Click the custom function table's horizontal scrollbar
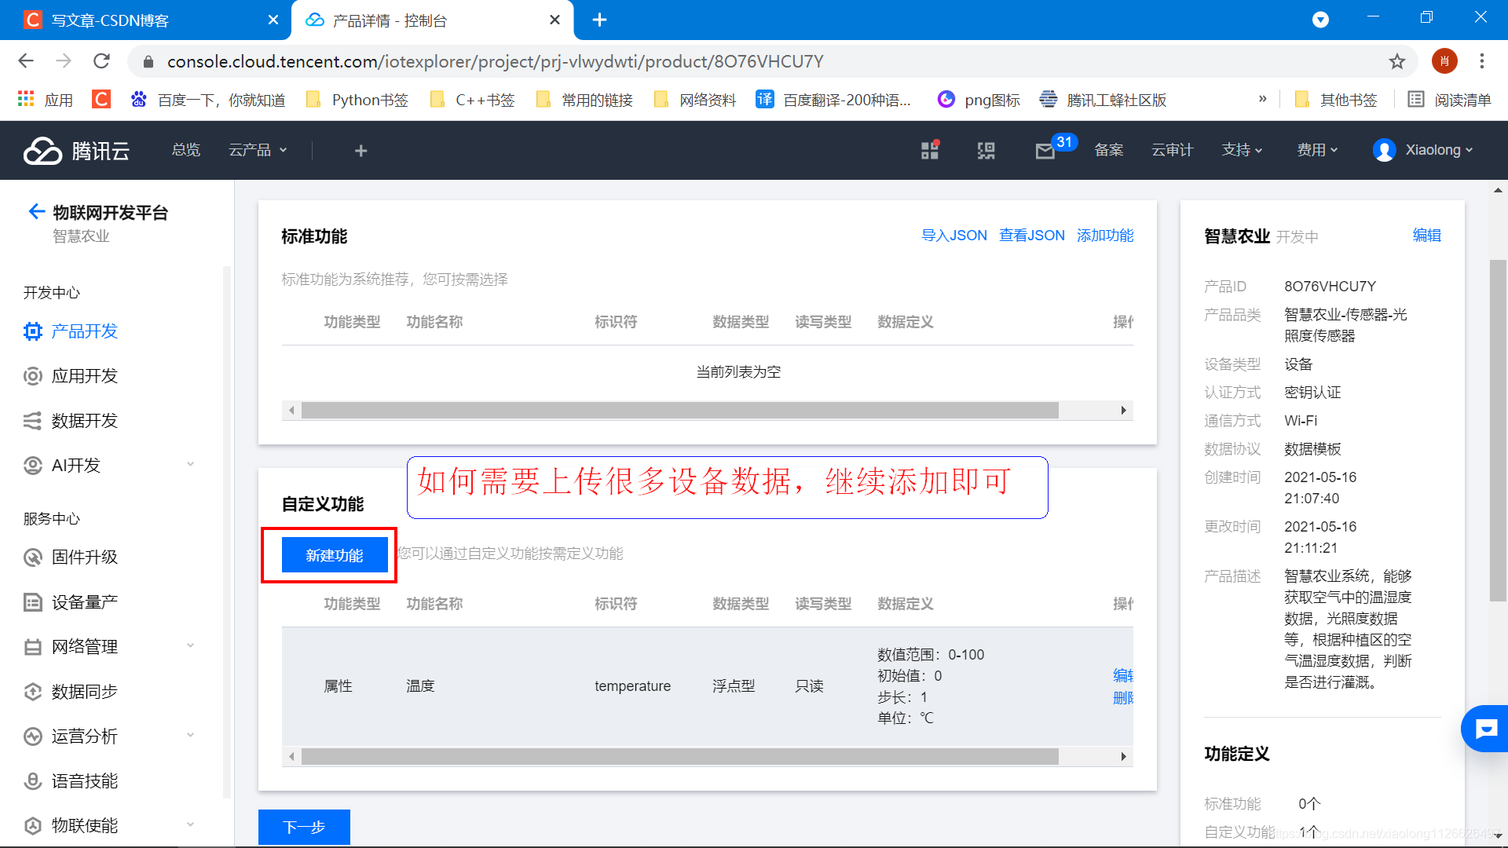This screenshot has height=848, width=1508. pyautogui.click(x=679, y=756)
